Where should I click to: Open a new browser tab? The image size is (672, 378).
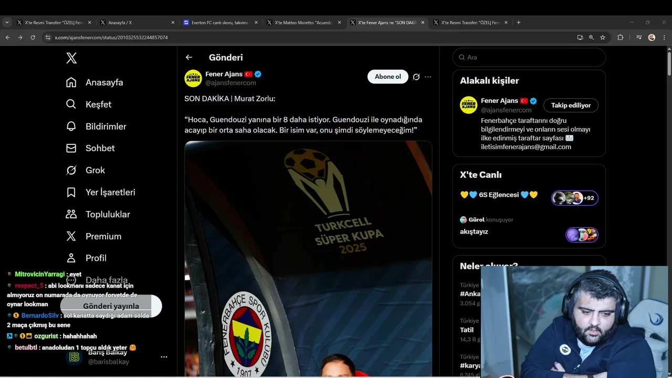click(519, 23)
